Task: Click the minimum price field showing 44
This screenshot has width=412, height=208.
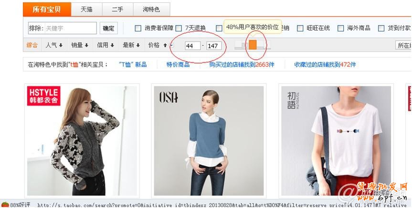Action: click(x=192, y=46)
